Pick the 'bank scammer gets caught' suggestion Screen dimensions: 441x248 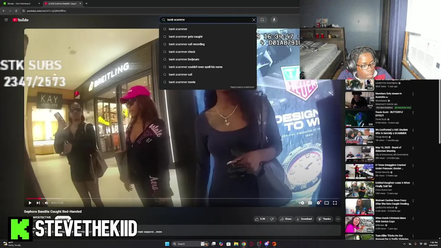point(208,37)
